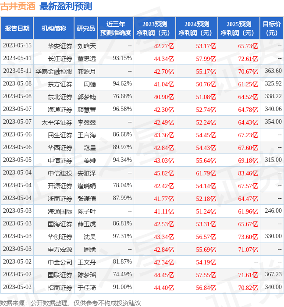Click the 近三年预测准确度 column header
Image resolution: width=284 pixels, height=307 pixels.
point(116,28)
